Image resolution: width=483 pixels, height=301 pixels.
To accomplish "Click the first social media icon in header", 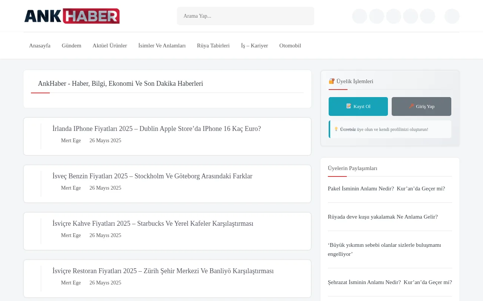I will tap(359, 16).
